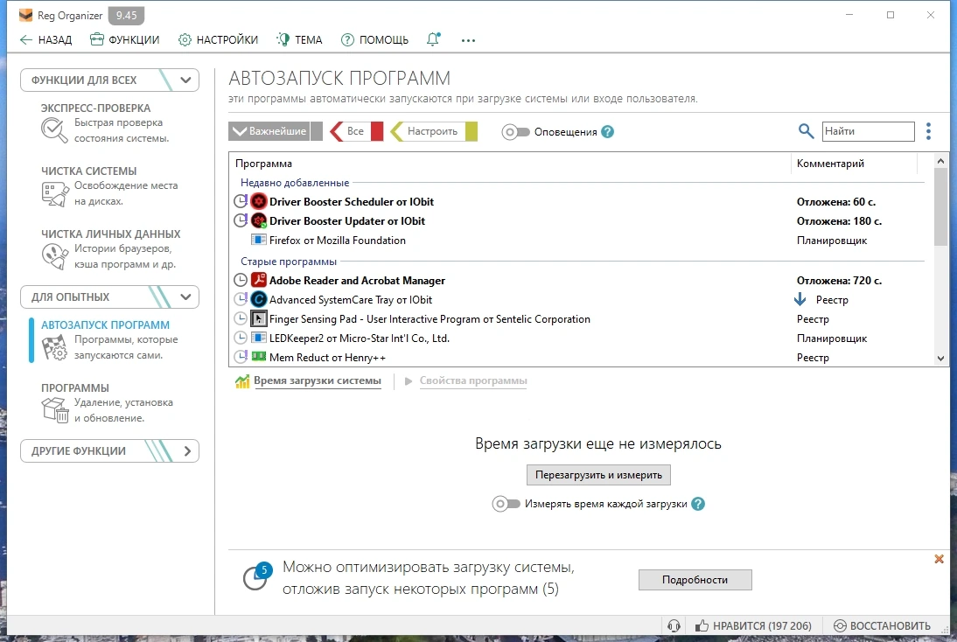957x642 pixels.
Task: Click the Driver Booster Scheduler app icon
Action: (259, 201)
